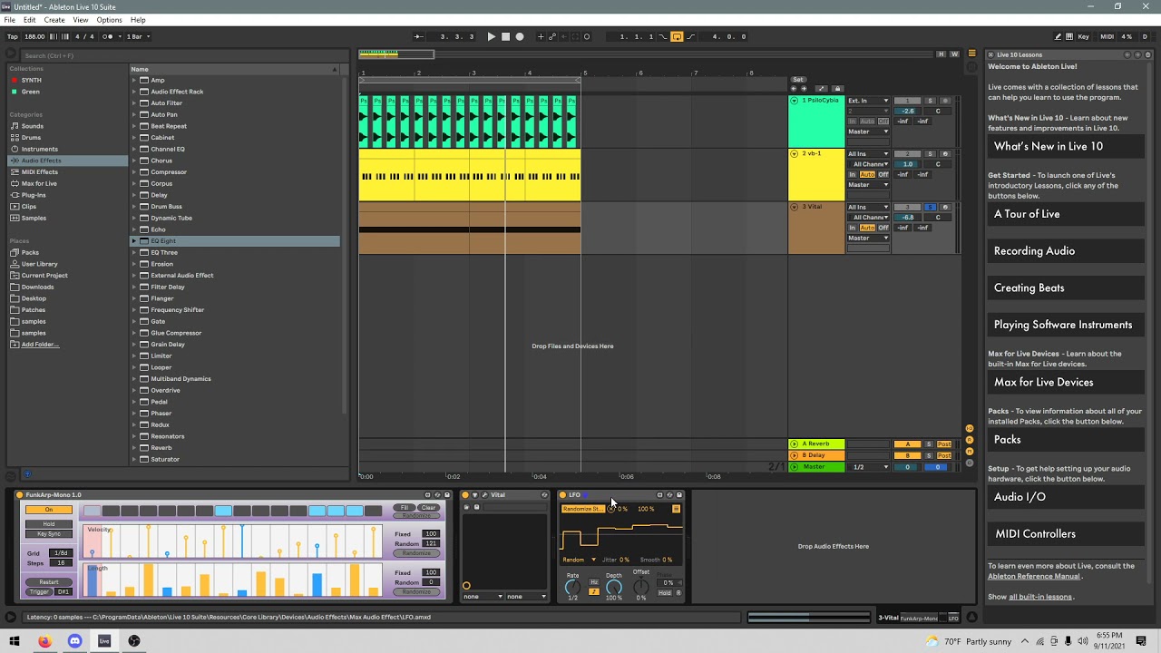This screenshot has width=1161, height=653.
Task: Open LFO waveform Random dropdown
Action: coord(579,560)
